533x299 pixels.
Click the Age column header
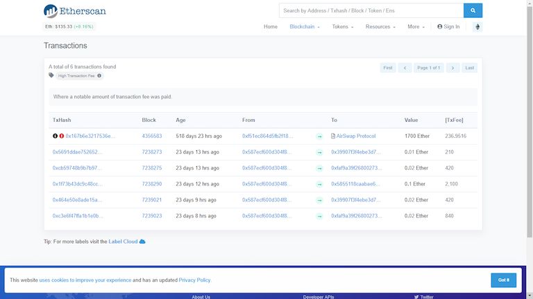pyautogui.click(x=180, y=120)
